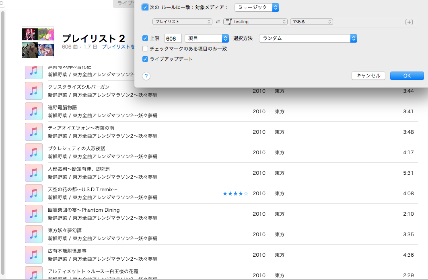Uncheck the 上限 limit checkbox
Screen dimensions: 428x280
tap(146, 39)
